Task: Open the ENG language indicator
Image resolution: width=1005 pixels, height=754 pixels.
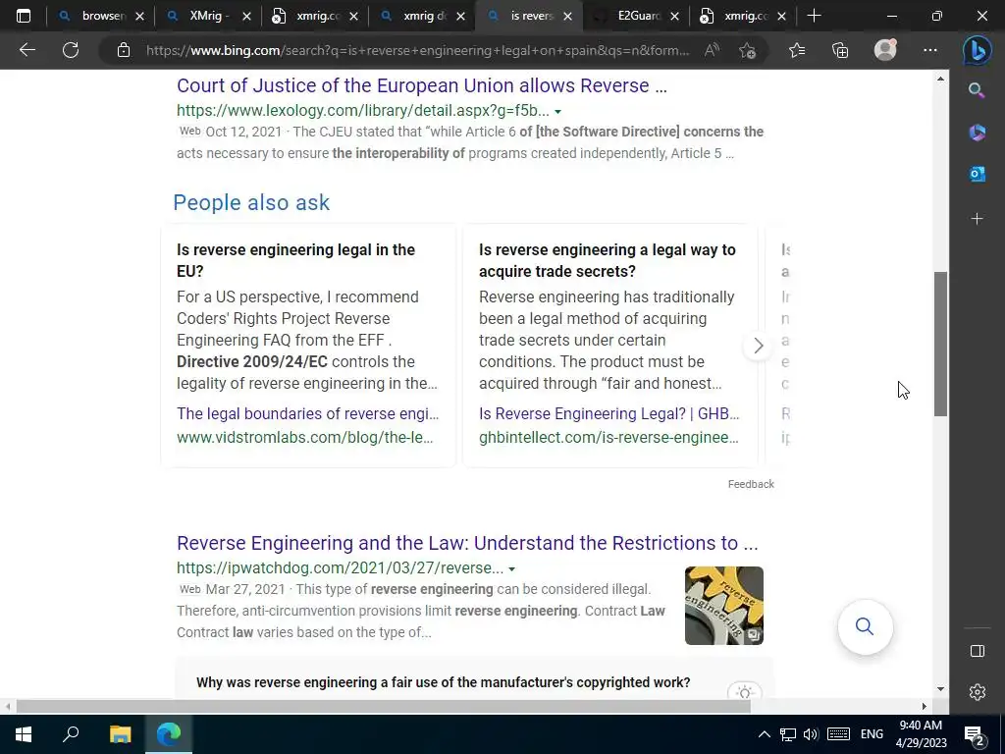Action: [x=872, y=734]
